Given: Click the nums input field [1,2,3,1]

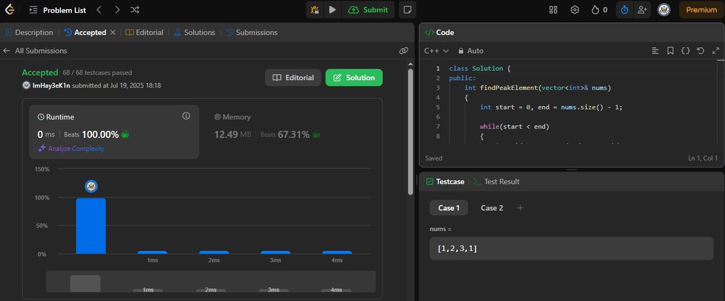Looking at the screenshot, I should [x=572, y=249].
